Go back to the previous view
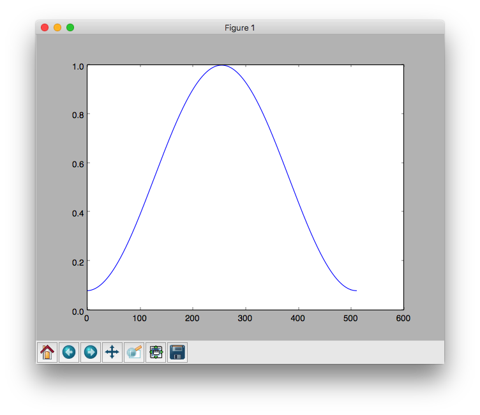480x415 pixels. 69,352
